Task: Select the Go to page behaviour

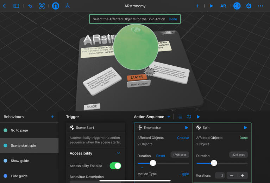Action: point(29,130)
